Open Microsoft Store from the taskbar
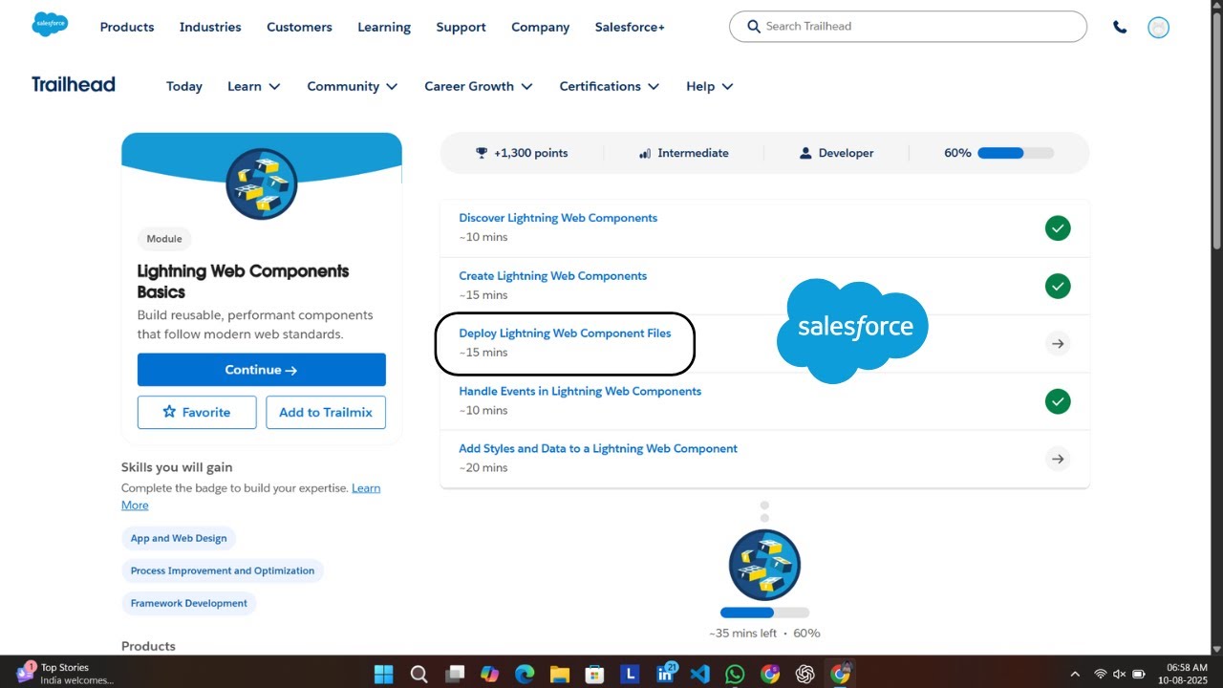This screenshot has width=1223, height=688. (x=594, y=674)
